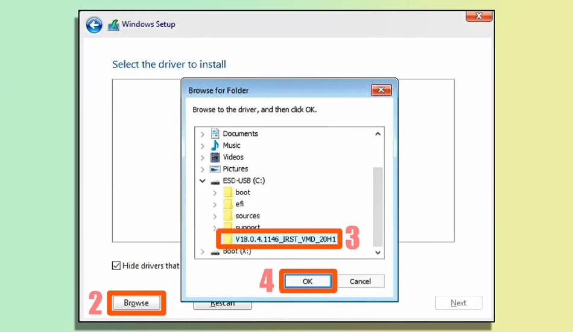
Task: Click the sources folder icon
Action: tap(228, 215)
